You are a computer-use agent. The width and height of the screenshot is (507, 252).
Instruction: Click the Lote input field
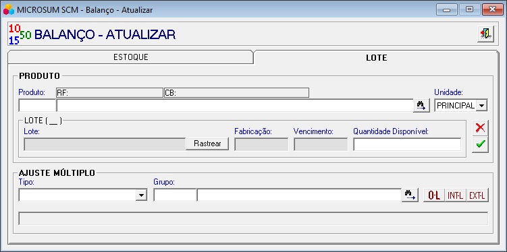(105, 144)
